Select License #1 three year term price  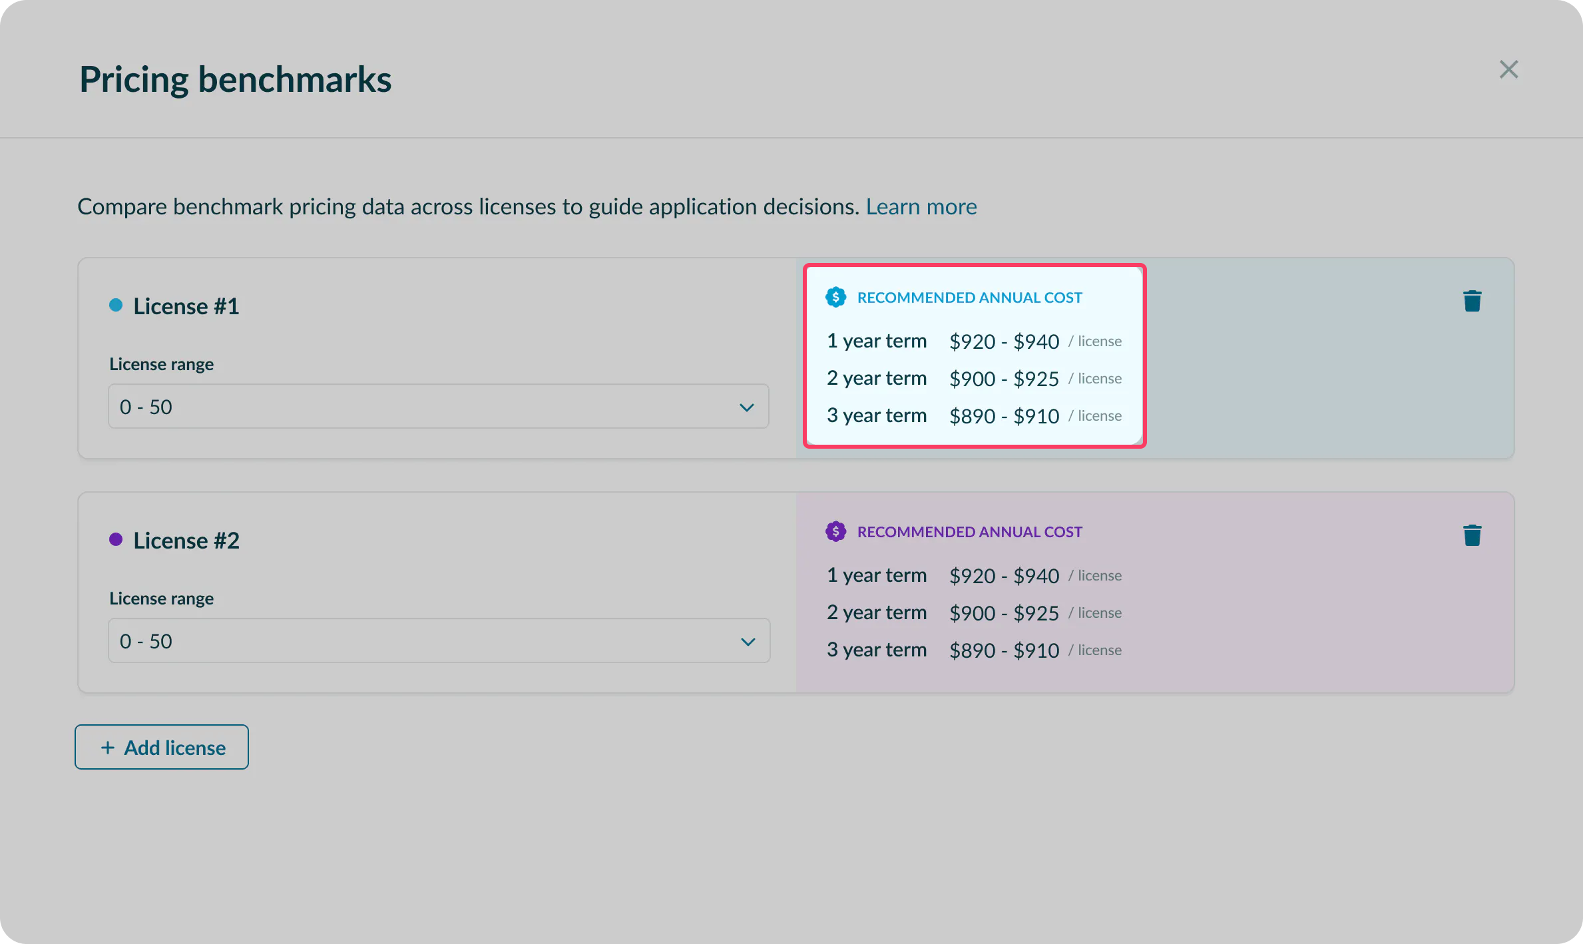(x=1004, y=415)
